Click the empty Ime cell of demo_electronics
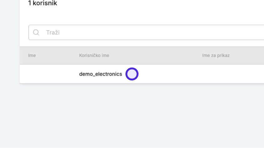The image size is (264, 148). (49, 74)
